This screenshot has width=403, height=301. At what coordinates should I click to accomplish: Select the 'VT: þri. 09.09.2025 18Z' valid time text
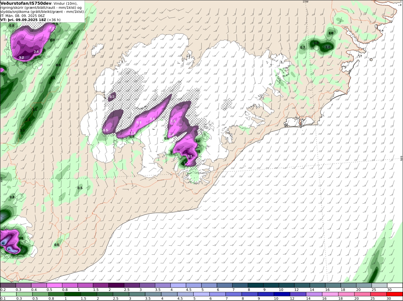tap(23, 20)
